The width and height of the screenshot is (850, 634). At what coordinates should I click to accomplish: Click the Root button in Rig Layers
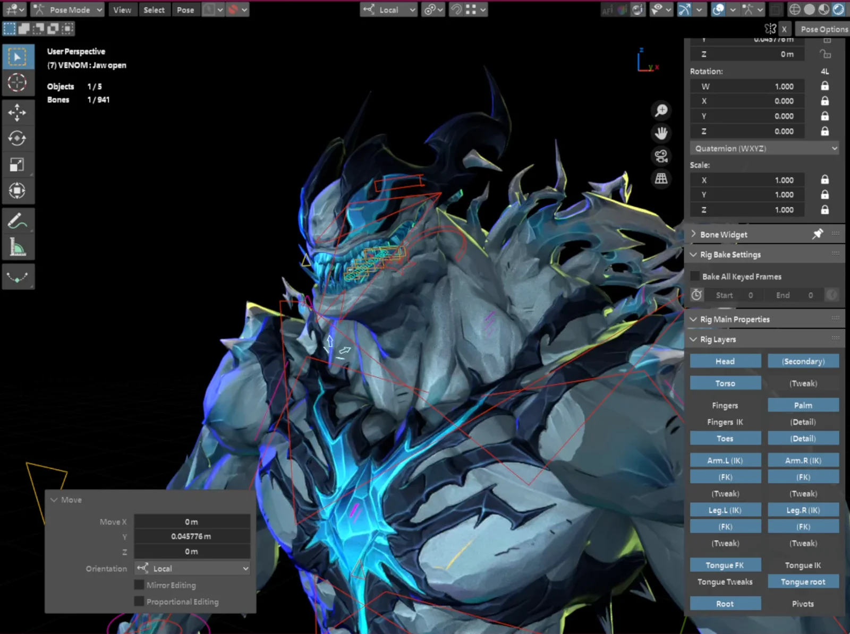coord(725,603)
